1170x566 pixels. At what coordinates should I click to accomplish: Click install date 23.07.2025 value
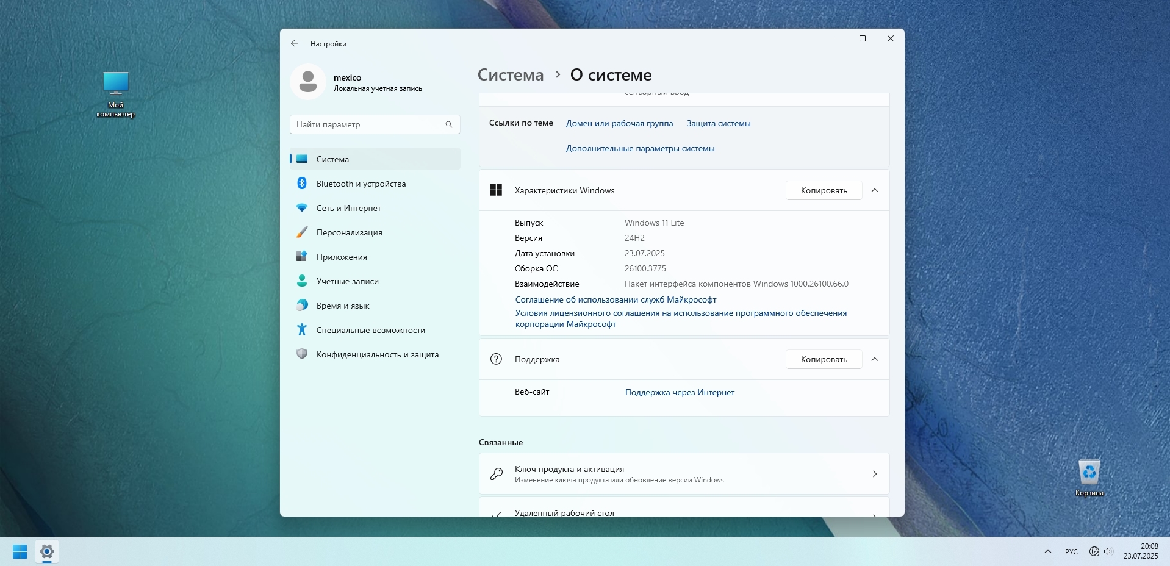(644, 253)
